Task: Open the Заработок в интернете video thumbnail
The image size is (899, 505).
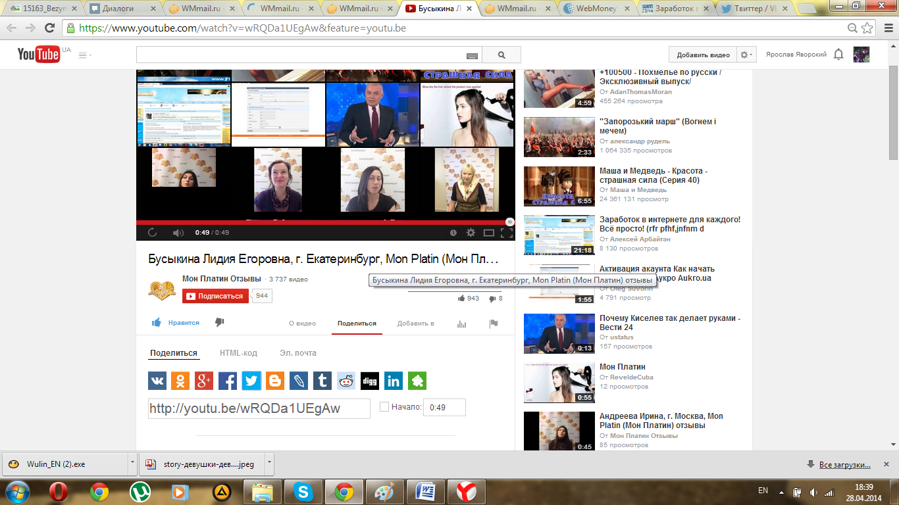Action: (559, 235)
